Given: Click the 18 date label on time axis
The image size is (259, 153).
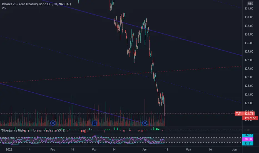Looking at the screenshot, I should pos(166,150).
